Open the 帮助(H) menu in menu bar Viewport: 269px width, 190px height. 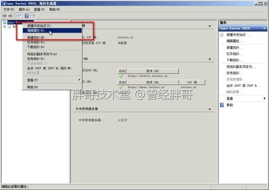(54, 9)
